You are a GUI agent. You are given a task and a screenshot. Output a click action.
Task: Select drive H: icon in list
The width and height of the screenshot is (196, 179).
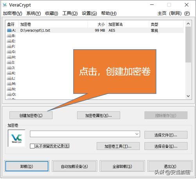[x=9, y=57]
